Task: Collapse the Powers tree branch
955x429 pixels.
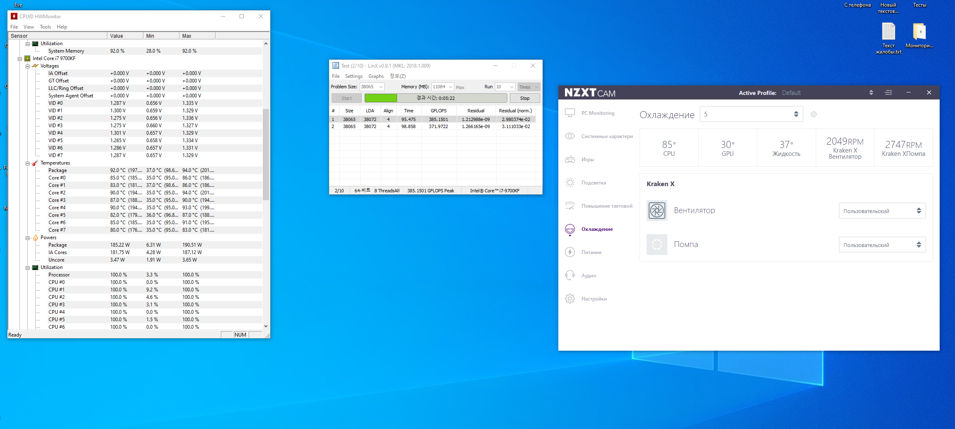Action: (27, 238)
